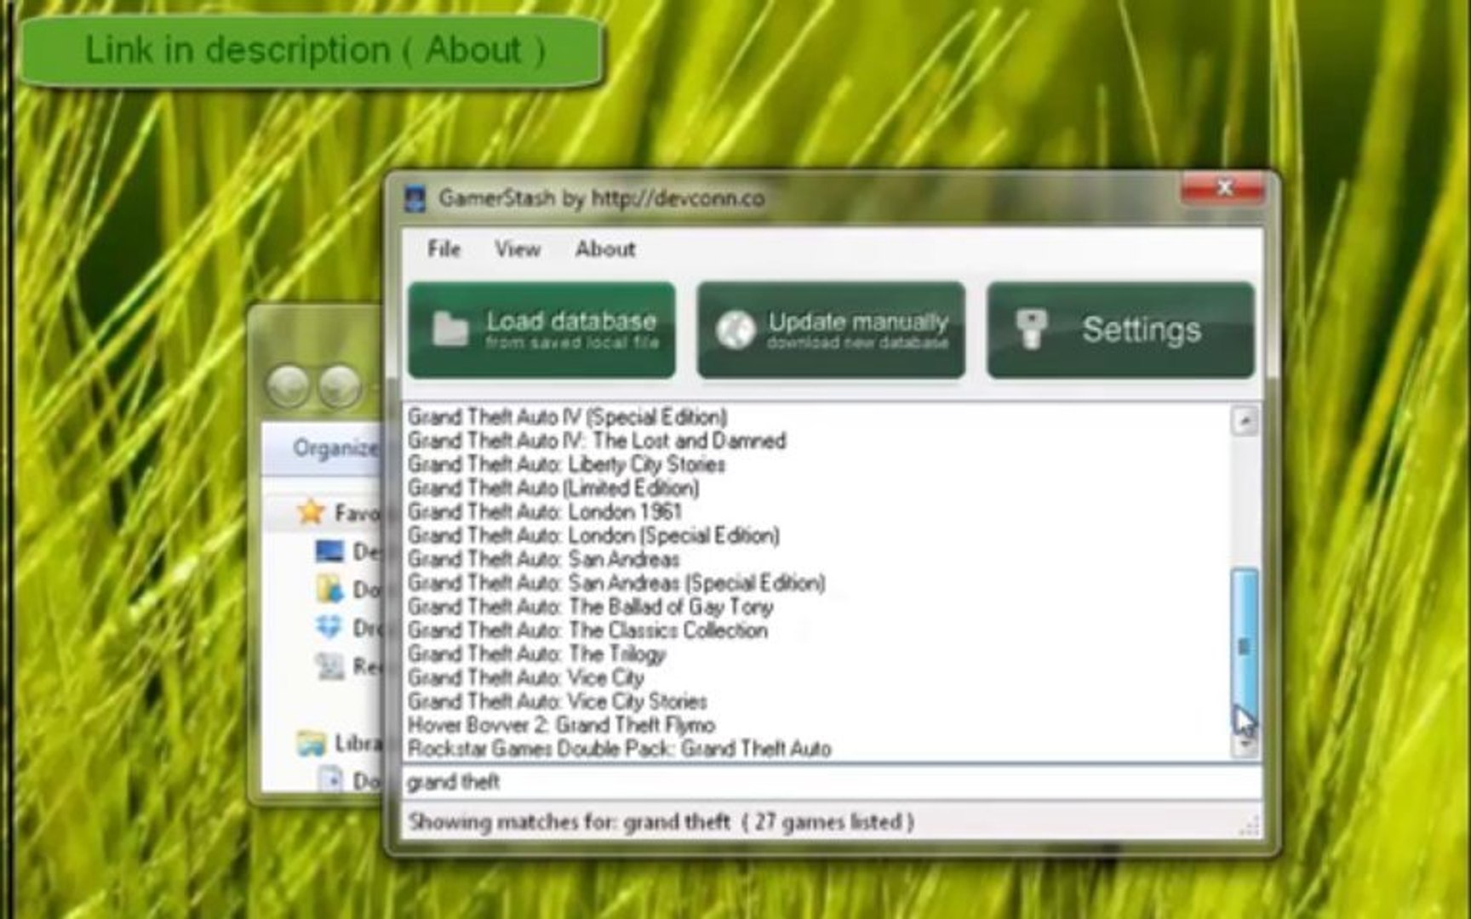Click the list scrollbar up arrow
1471x919 pixels.
tap(1245, 420)
